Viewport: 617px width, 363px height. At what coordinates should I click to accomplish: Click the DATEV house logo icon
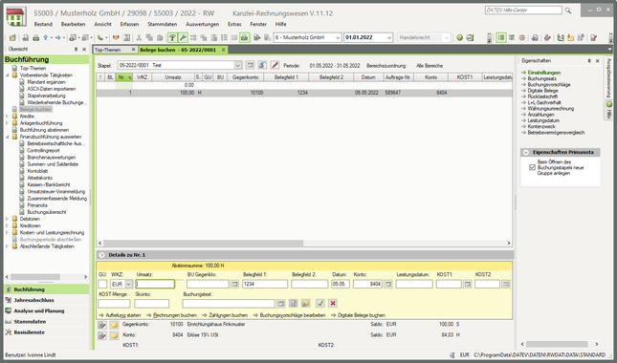pos(16,17)
